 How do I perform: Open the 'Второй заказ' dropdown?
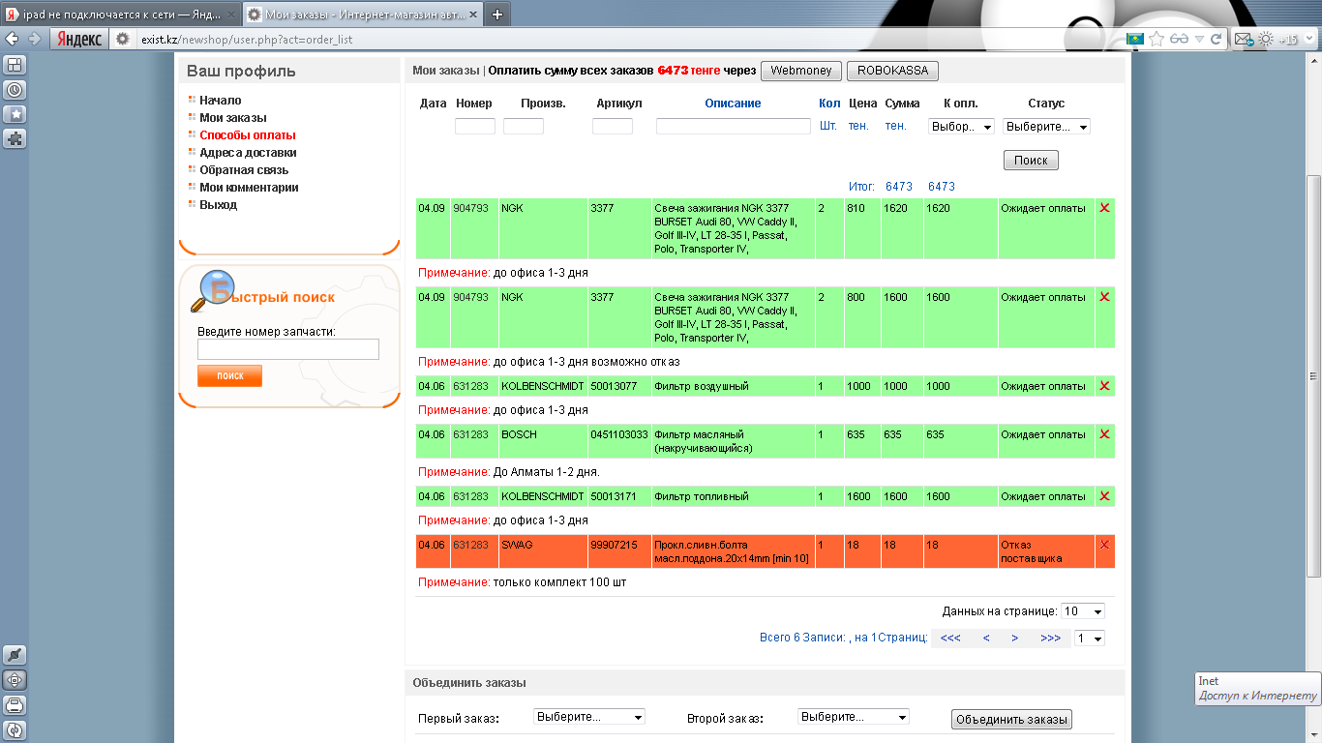point(854,717)
